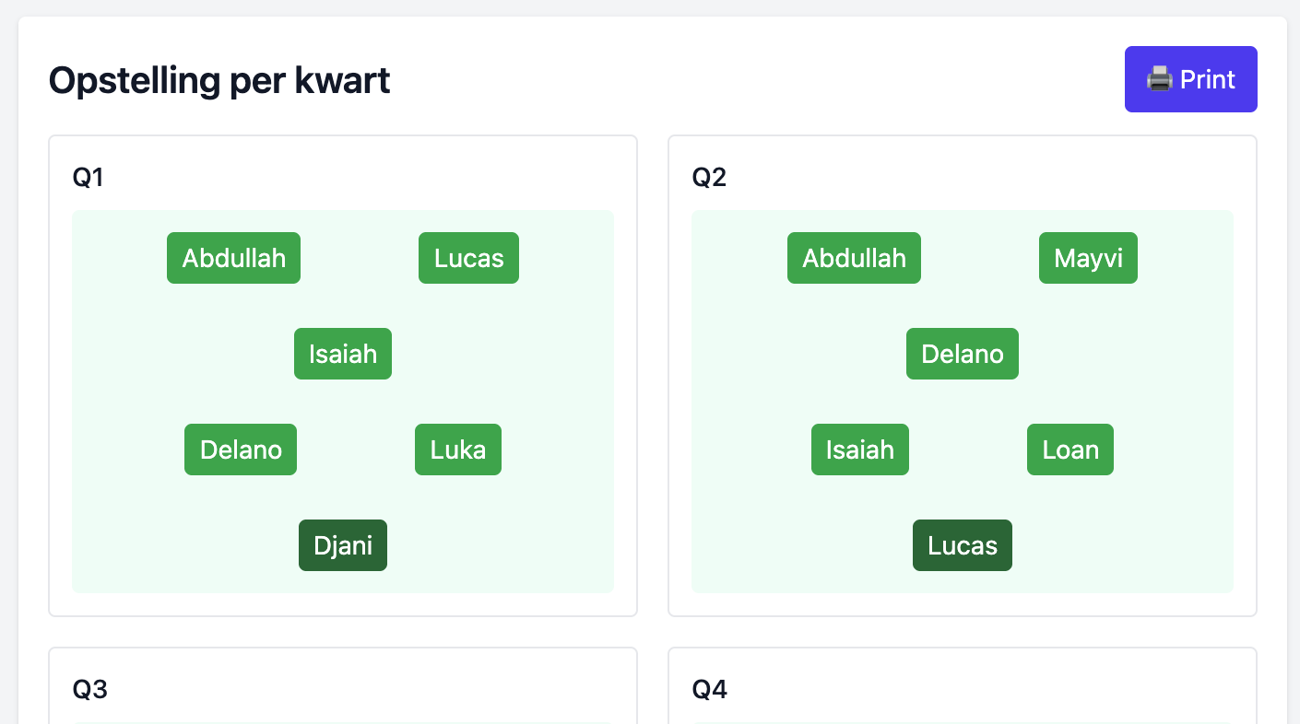Viewport: 1300px width, 724px height.
Task: Select Abdullah in the Q2 lineup
Action: coord(854,258)
